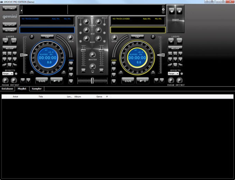
Task: Toggle MT button on right deck
Action: click(153, 37)
